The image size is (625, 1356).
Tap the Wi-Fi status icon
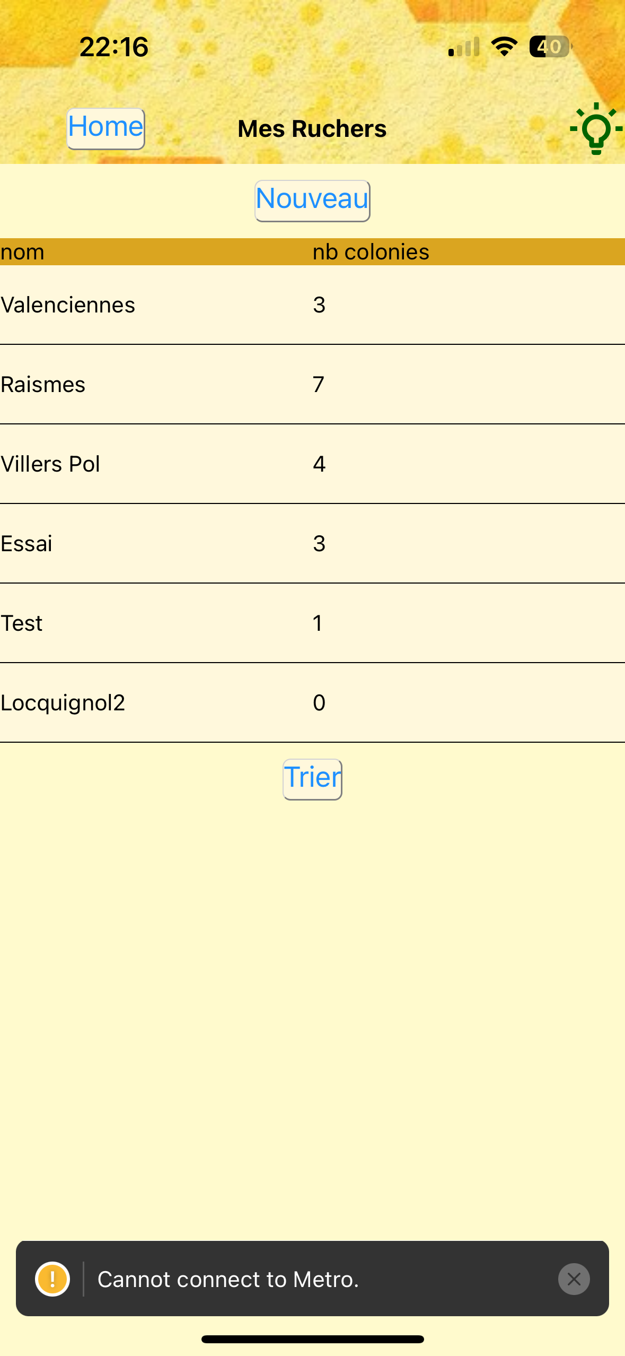pyautogui.click(x=504, y=47)
